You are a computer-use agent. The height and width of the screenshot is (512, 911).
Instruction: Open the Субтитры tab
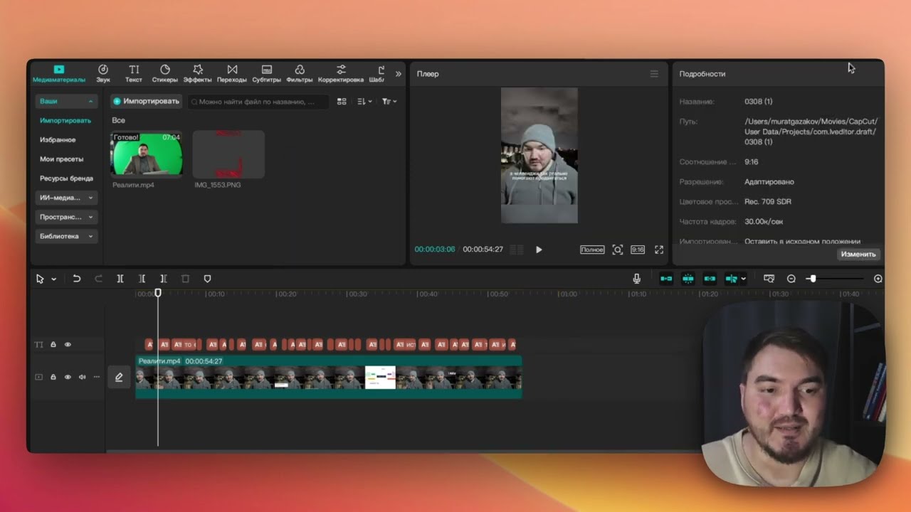(x=267, y=73)
